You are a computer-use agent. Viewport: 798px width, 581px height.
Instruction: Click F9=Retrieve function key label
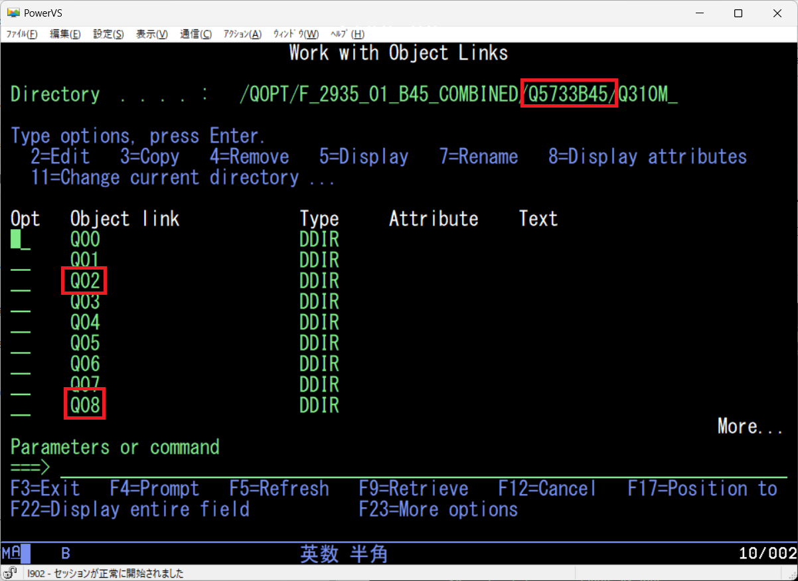[x=414, y=489]
